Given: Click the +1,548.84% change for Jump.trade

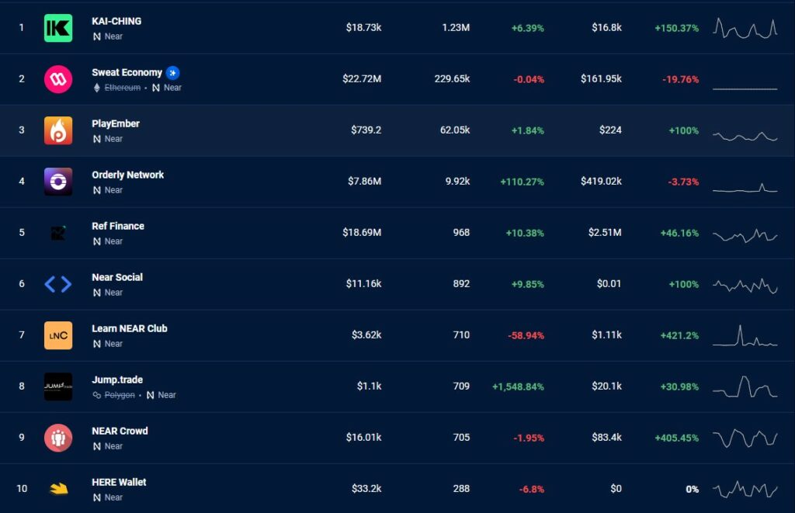Looking at the screenshot, I should click(x=518, y=386).
